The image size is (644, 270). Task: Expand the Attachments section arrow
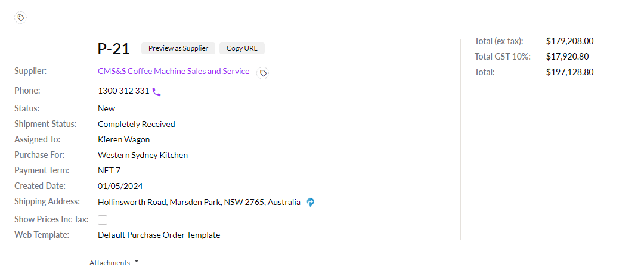click(137, 261)
